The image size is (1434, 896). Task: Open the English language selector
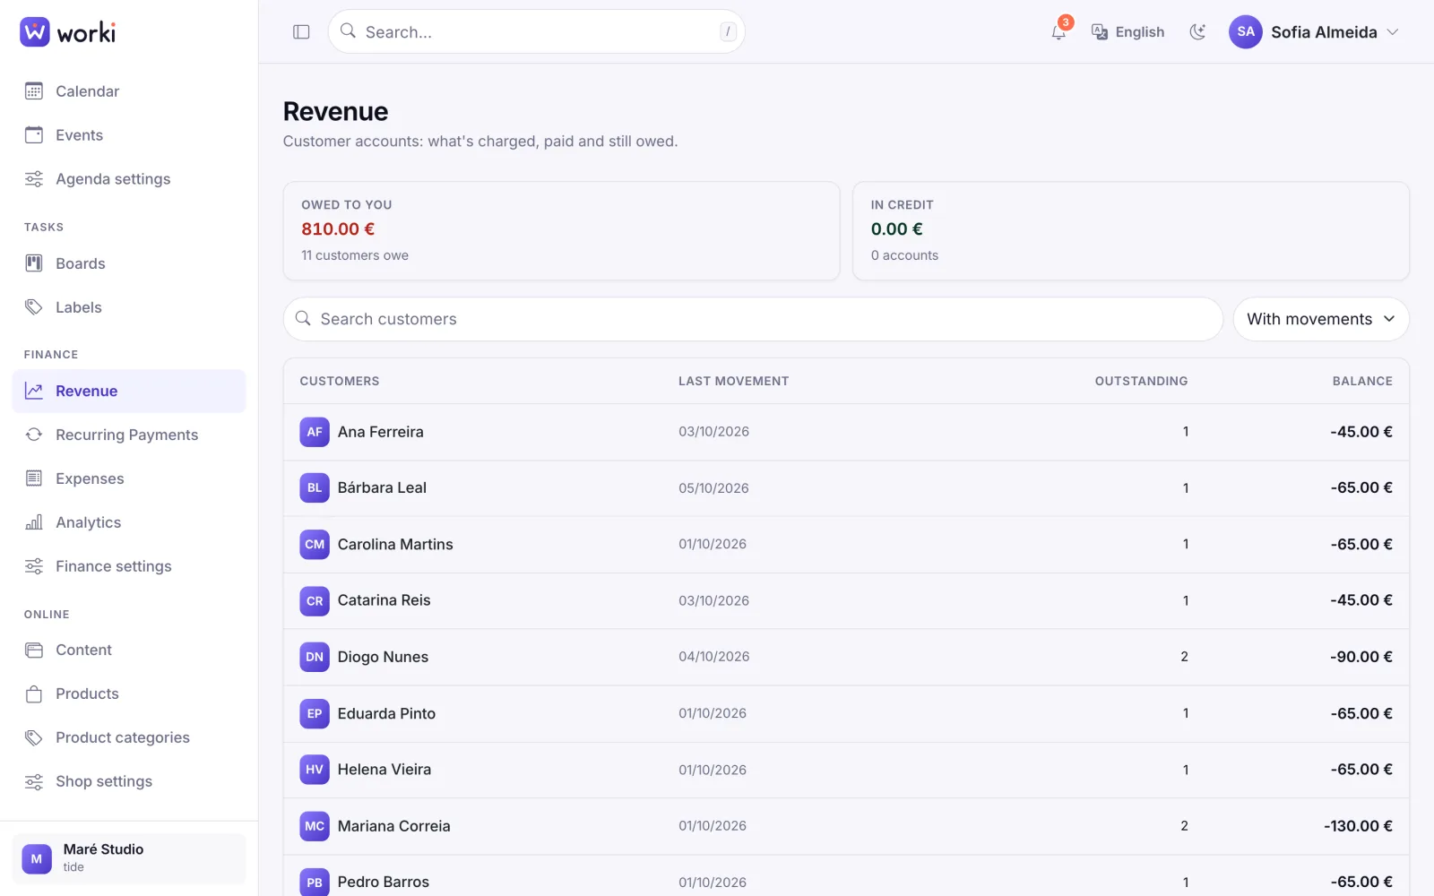point(1127,32)
